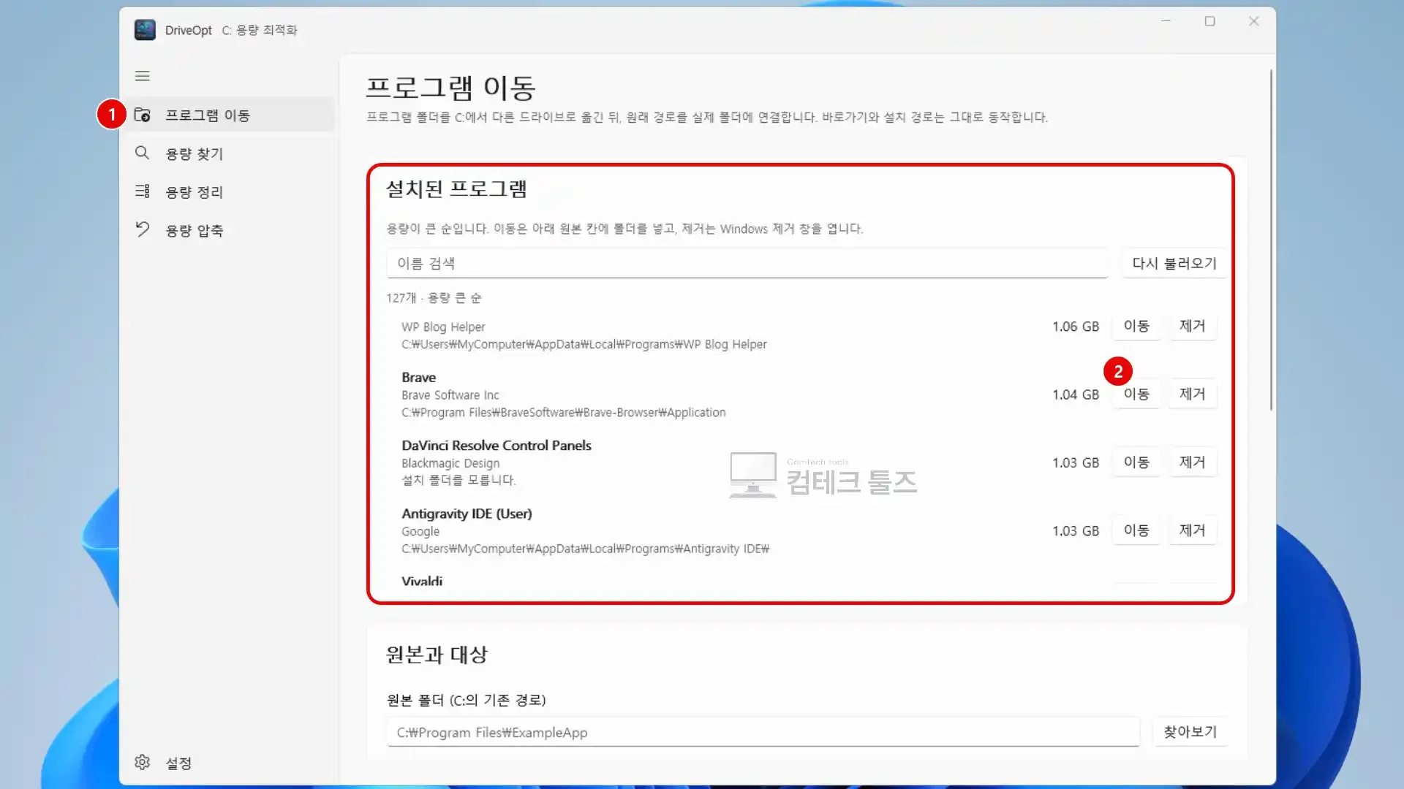1404x789 pixels.
Task: Click the Blackmagic Design publisher text
Action: coord(450,463)
